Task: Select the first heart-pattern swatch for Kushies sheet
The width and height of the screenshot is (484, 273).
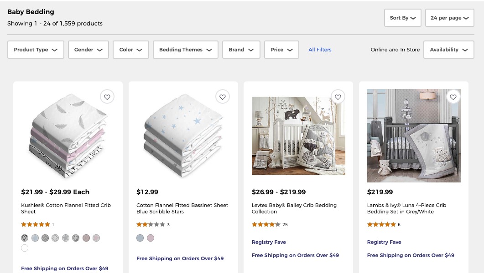Action: tap(25, 238)
